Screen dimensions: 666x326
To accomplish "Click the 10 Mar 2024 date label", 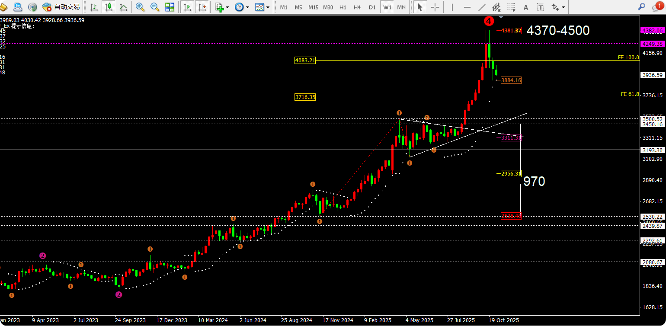I will pos(213,320).
